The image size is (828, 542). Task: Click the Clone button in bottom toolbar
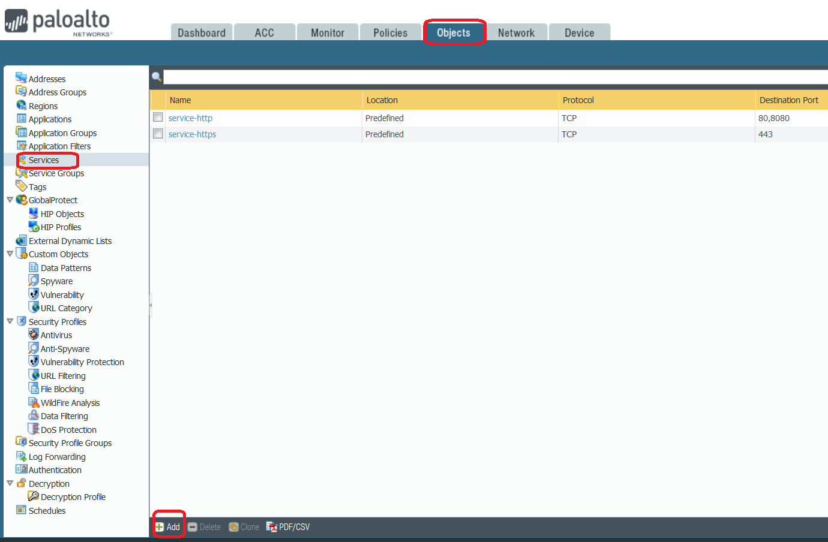point(244,527)
